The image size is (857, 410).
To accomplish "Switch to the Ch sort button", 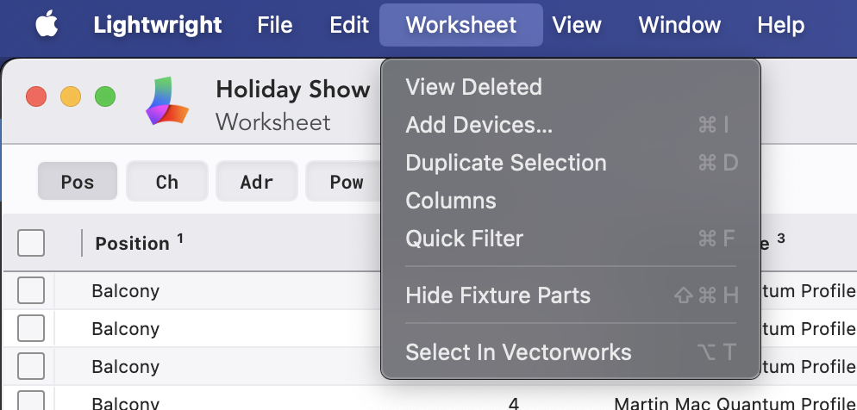I will (x=167, y=182).
